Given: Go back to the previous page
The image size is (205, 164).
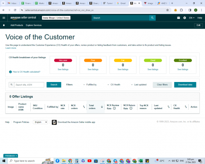Looking at the screenshot, I should (4, 10).
